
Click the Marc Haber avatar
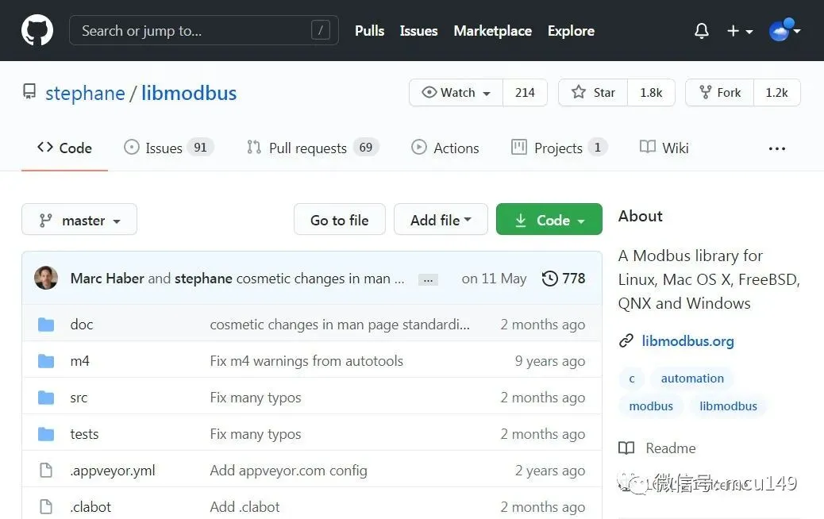pos(46,279)
